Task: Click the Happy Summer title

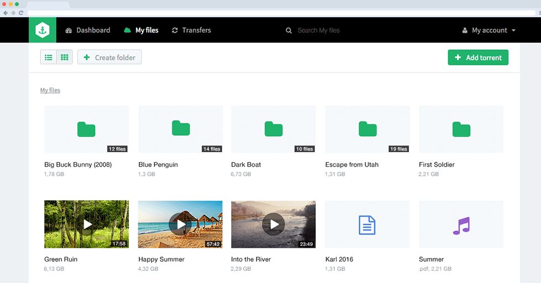Action: pos(162,260)
